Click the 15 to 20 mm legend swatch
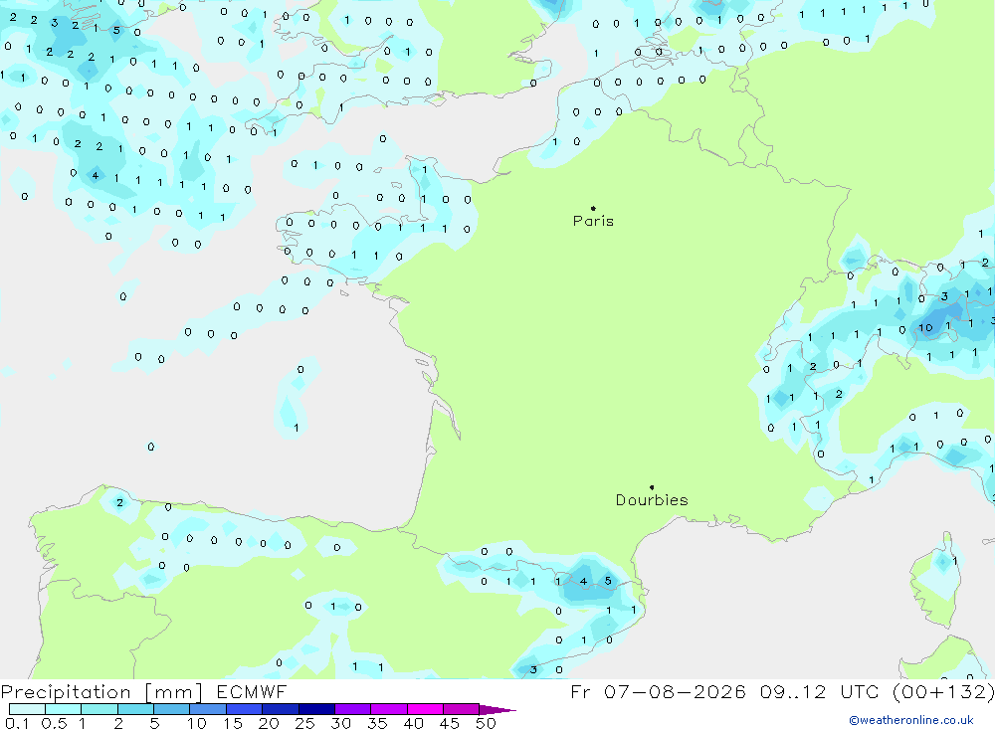This screenshot has height=729, width=995. tap(245, 709)
